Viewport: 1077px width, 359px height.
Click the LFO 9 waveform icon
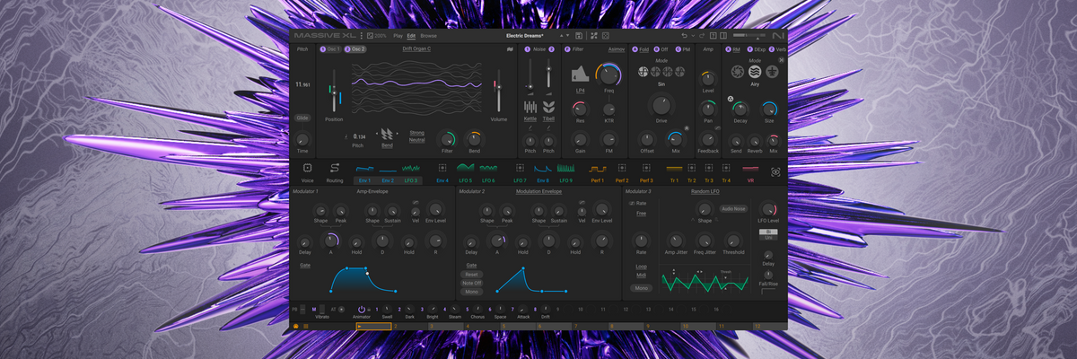click(x=565, y=168)
